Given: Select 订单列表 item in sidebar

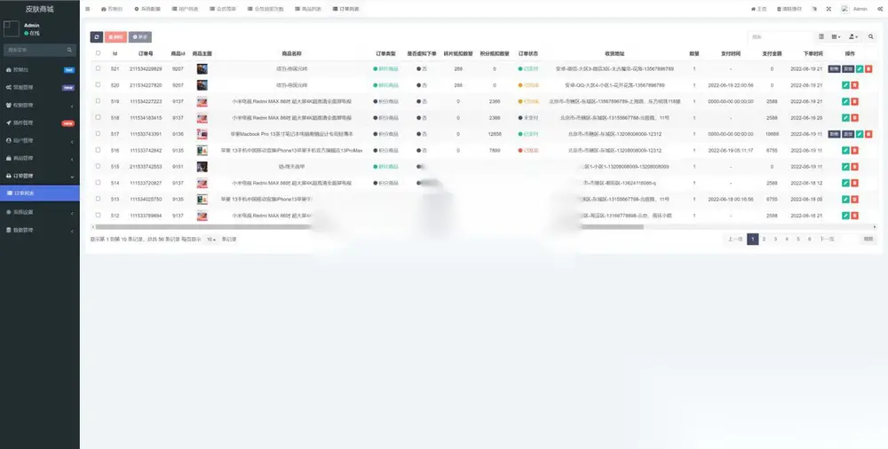Looking at the screenshot, I should [x=40, y=193].
